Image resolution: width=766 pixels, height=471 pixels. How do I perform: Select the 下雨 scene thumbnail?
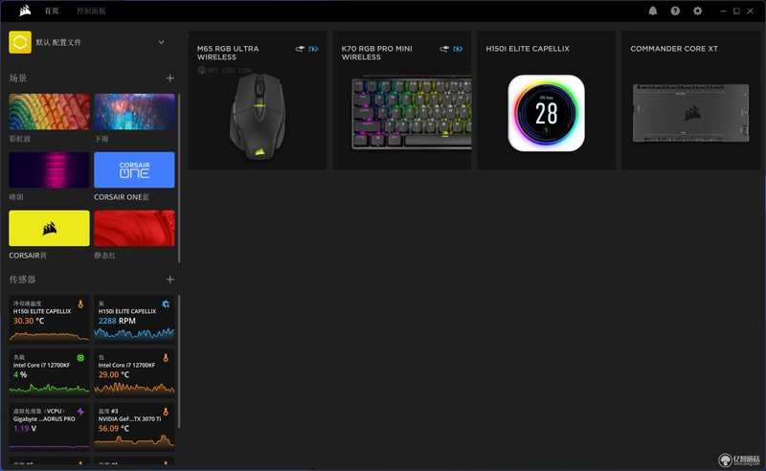[x=134, y=112]
